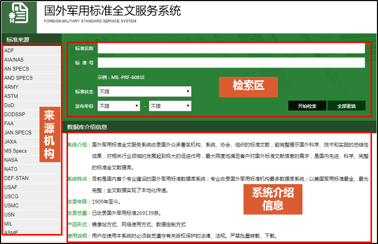Open the 标准状态 dropdown
This screenshot has width=378, height=244.
coord(144,92)
